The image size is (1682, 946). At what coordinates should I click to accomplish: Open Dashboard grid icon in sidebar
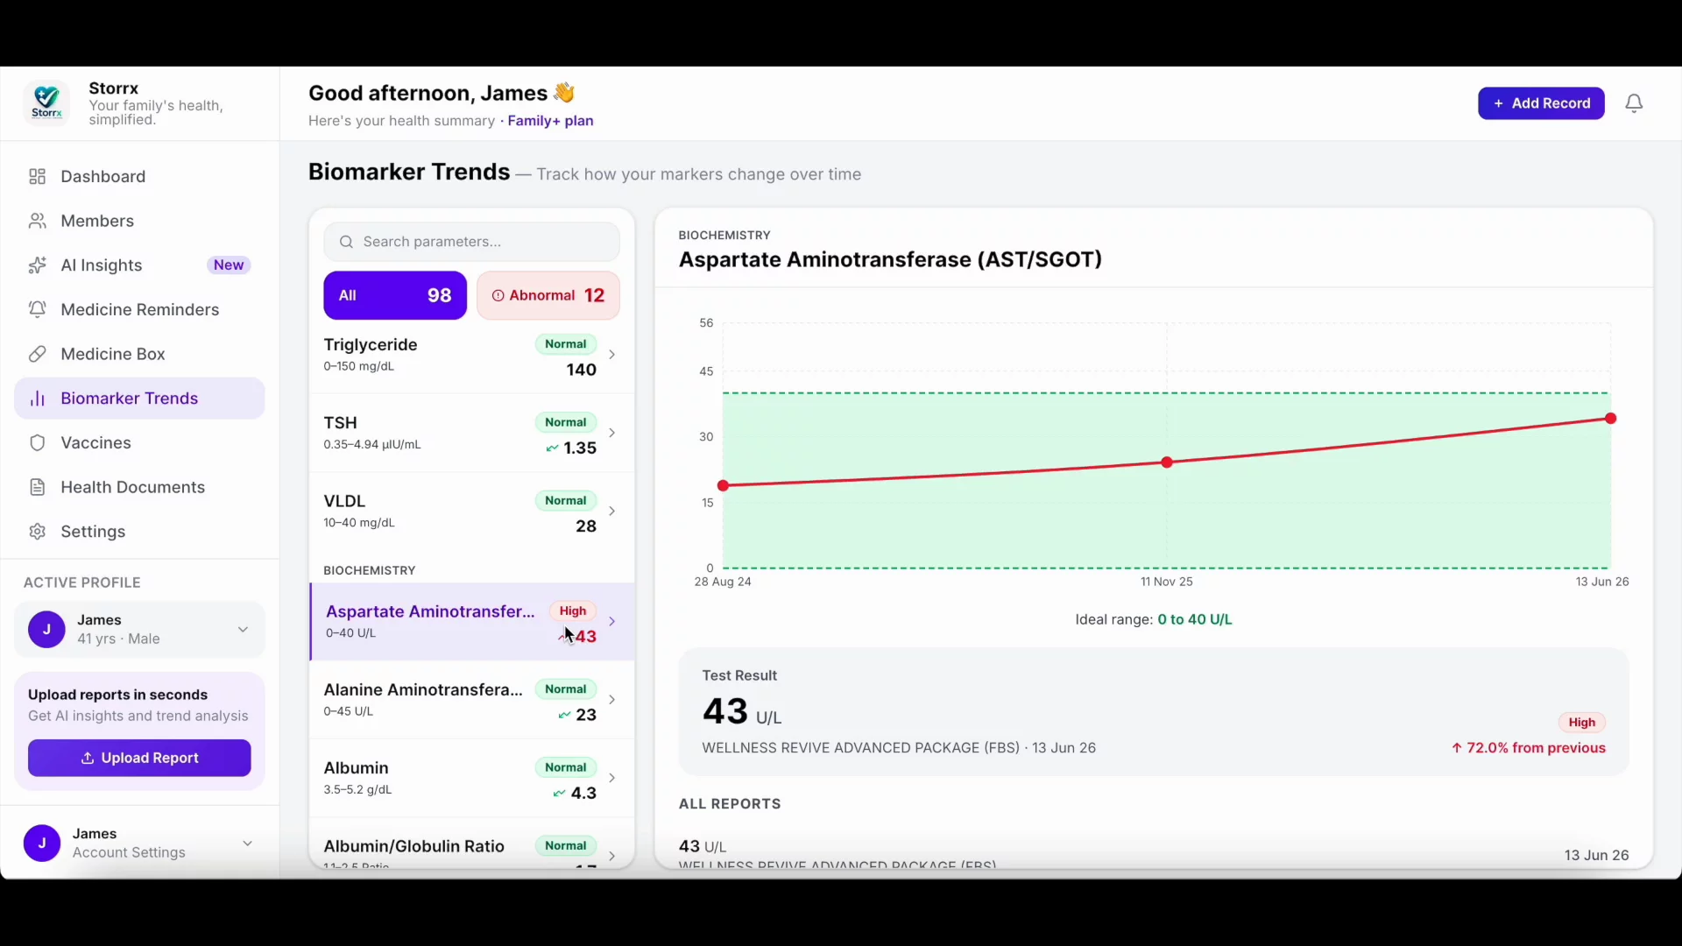[37, 177]
